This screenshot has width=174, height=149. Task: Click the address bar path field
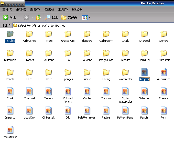[93, 26]
